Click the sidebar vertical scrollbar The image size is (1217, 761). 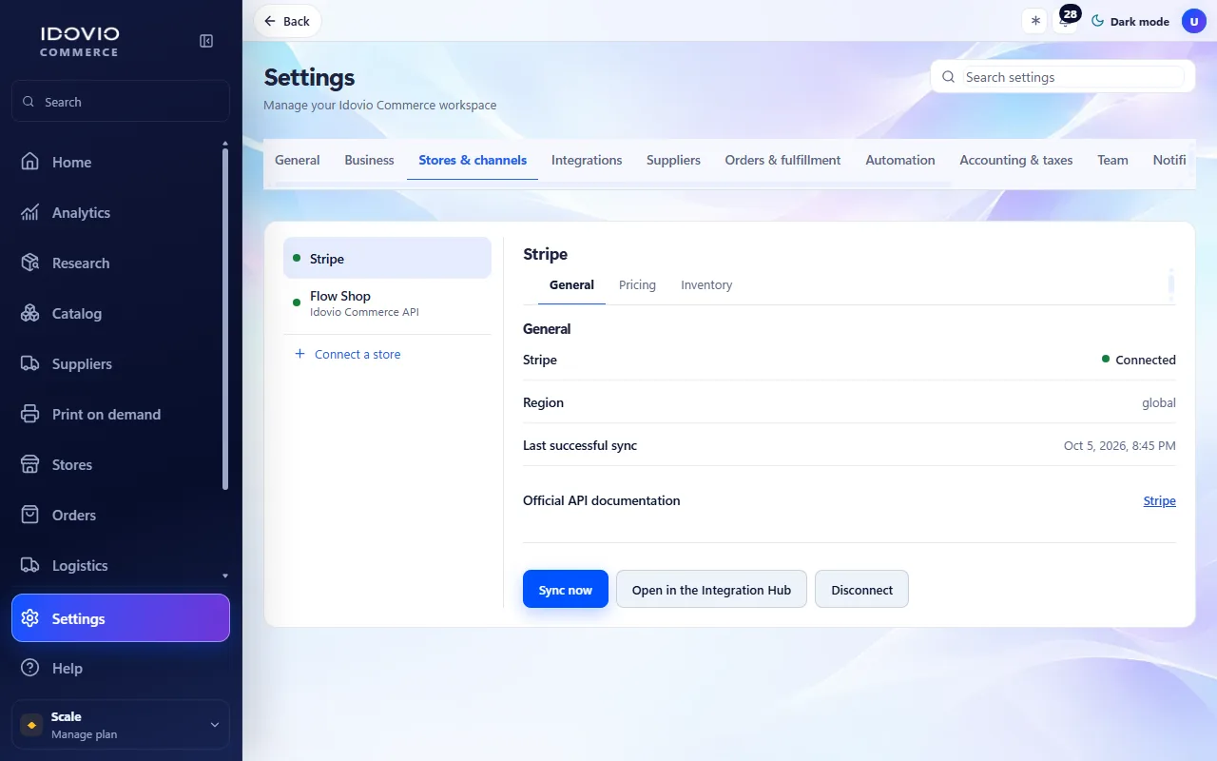pos(225,320)
